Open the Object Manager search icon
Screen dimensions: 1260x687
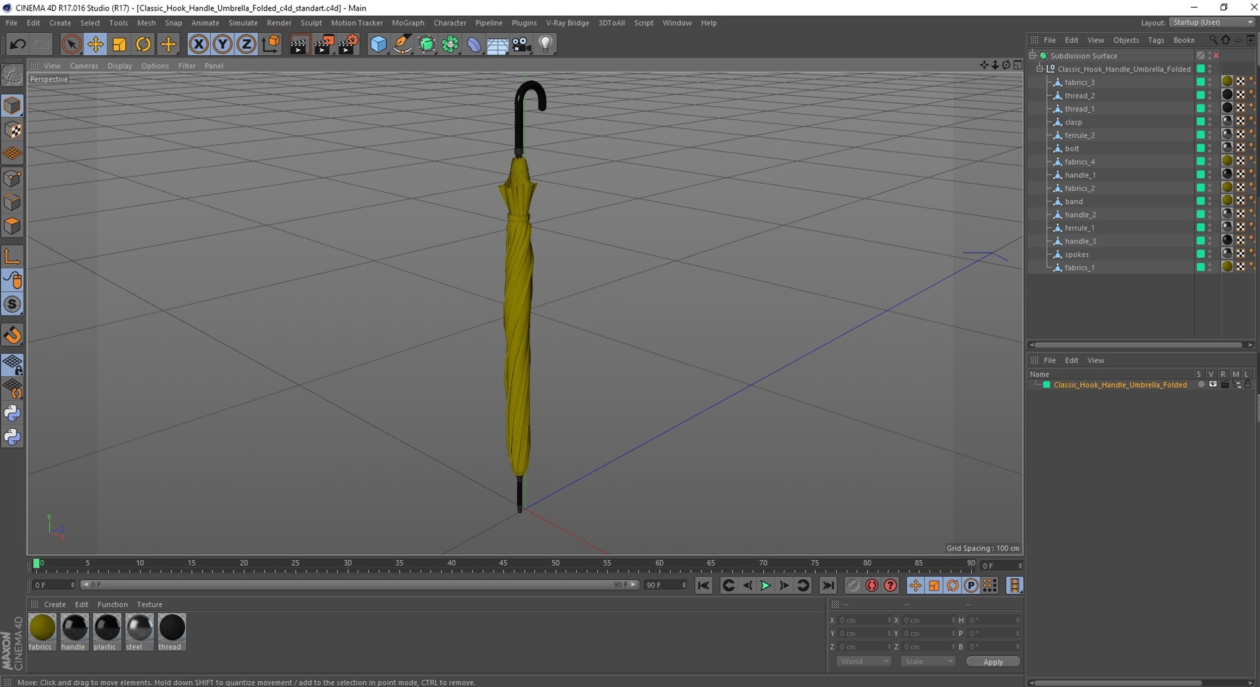[x=1213, y=40]
